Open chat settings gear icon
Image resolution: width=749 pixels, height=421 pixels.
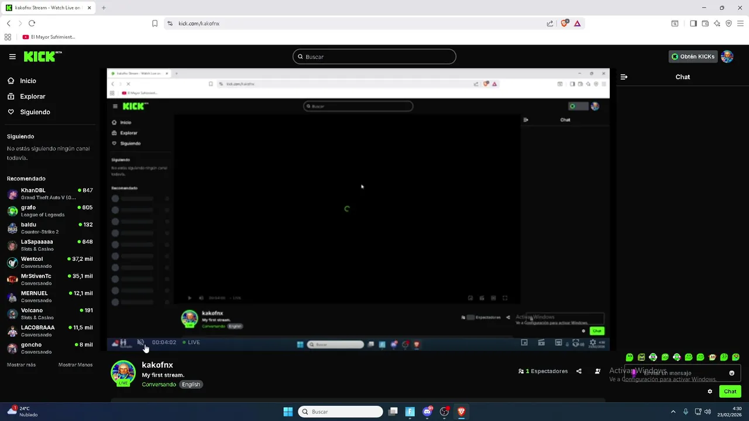(710, 391)
